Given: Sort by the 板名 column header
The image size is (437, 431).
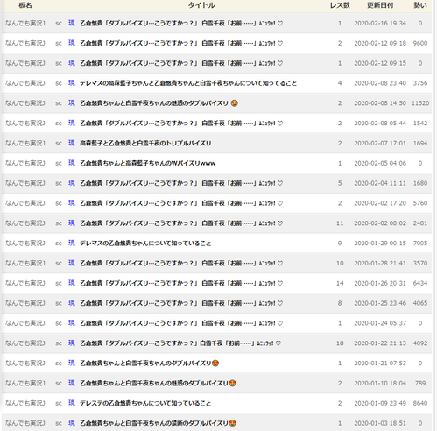Looking at the screenshot, I should [25, 5].
